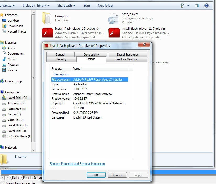Click the Local Disk (C:) drive icon

[x=4, y=98]
